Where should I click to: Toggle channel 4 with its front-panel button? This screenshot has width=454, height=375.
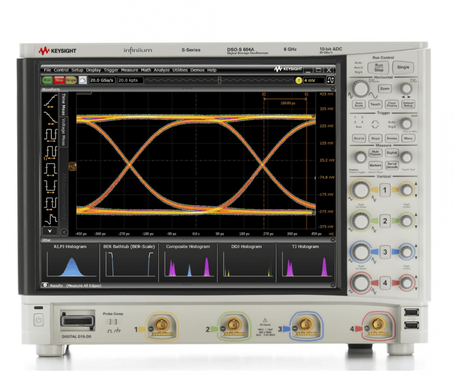coord(385,283)
